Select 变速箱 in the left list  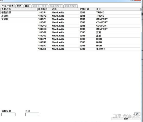[19, 19]
